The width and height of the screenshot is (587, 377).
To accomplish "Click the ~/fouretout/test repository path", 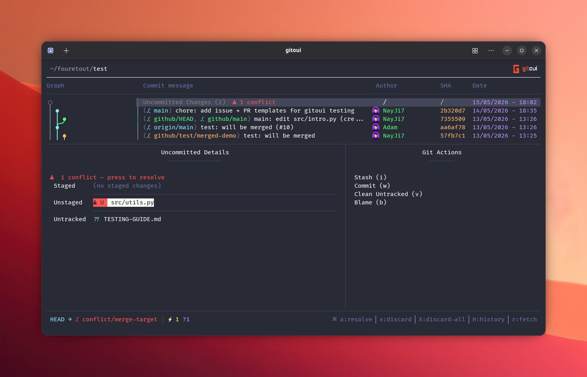I will point(79,69).
